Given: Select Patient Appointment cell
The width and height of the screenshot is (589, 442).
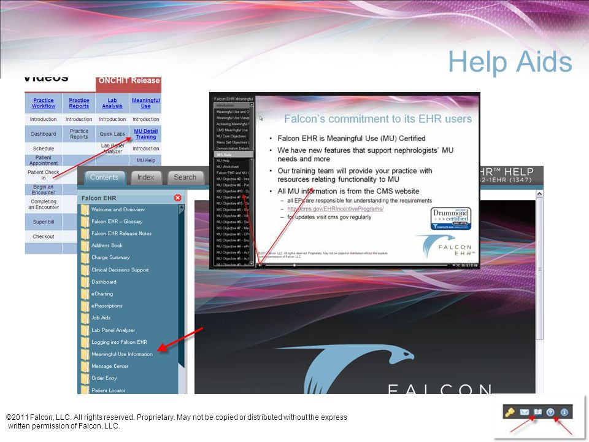Looking at the screenshot, I should (43, 160).
